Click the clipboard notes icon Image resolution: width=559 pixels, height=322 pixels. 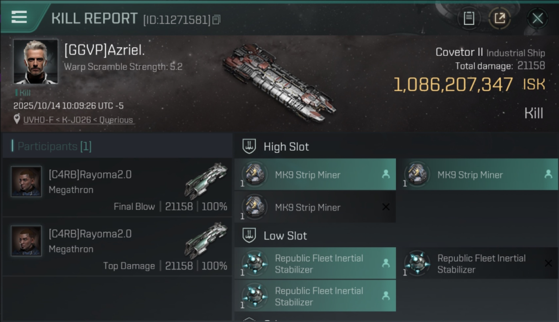pos(469,18)
